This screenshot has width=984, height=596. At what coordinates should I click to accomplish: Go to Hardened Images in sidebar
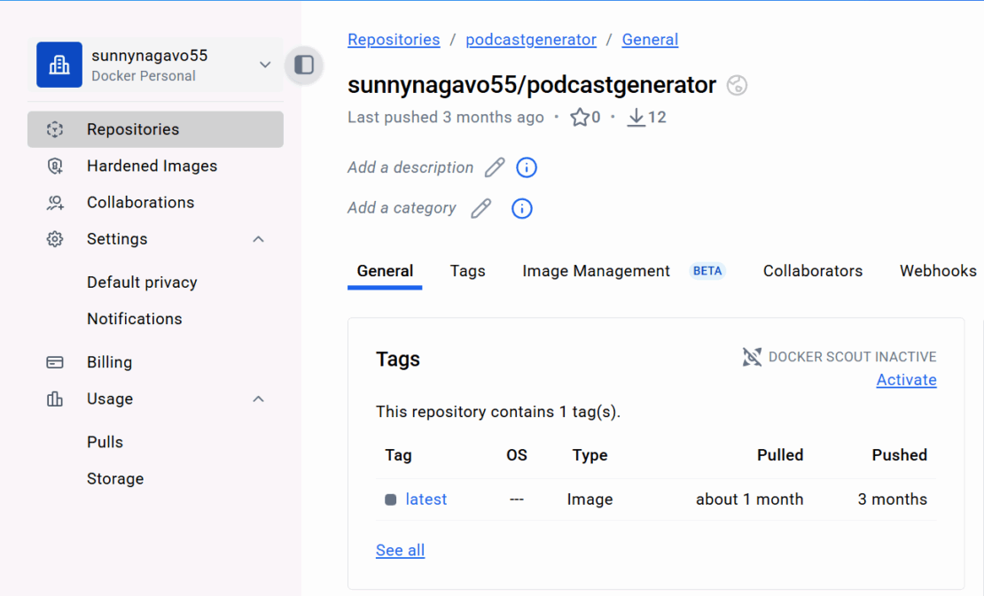click(152, 166)
